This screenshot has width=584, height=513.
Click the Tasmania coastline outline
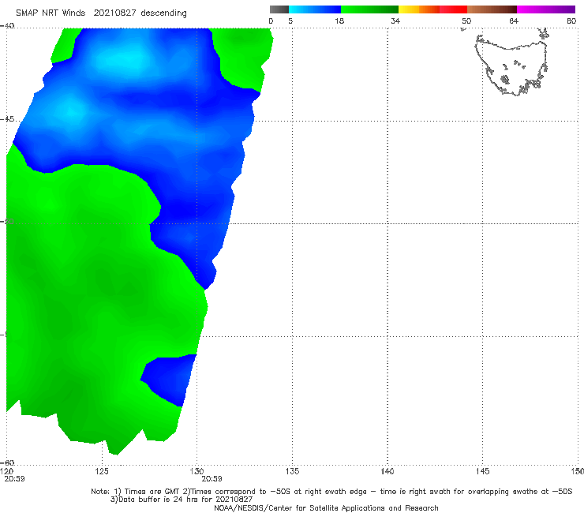point(511,63)
